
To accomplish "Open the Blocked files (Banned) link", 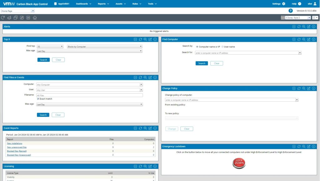I will coord(17,151).
